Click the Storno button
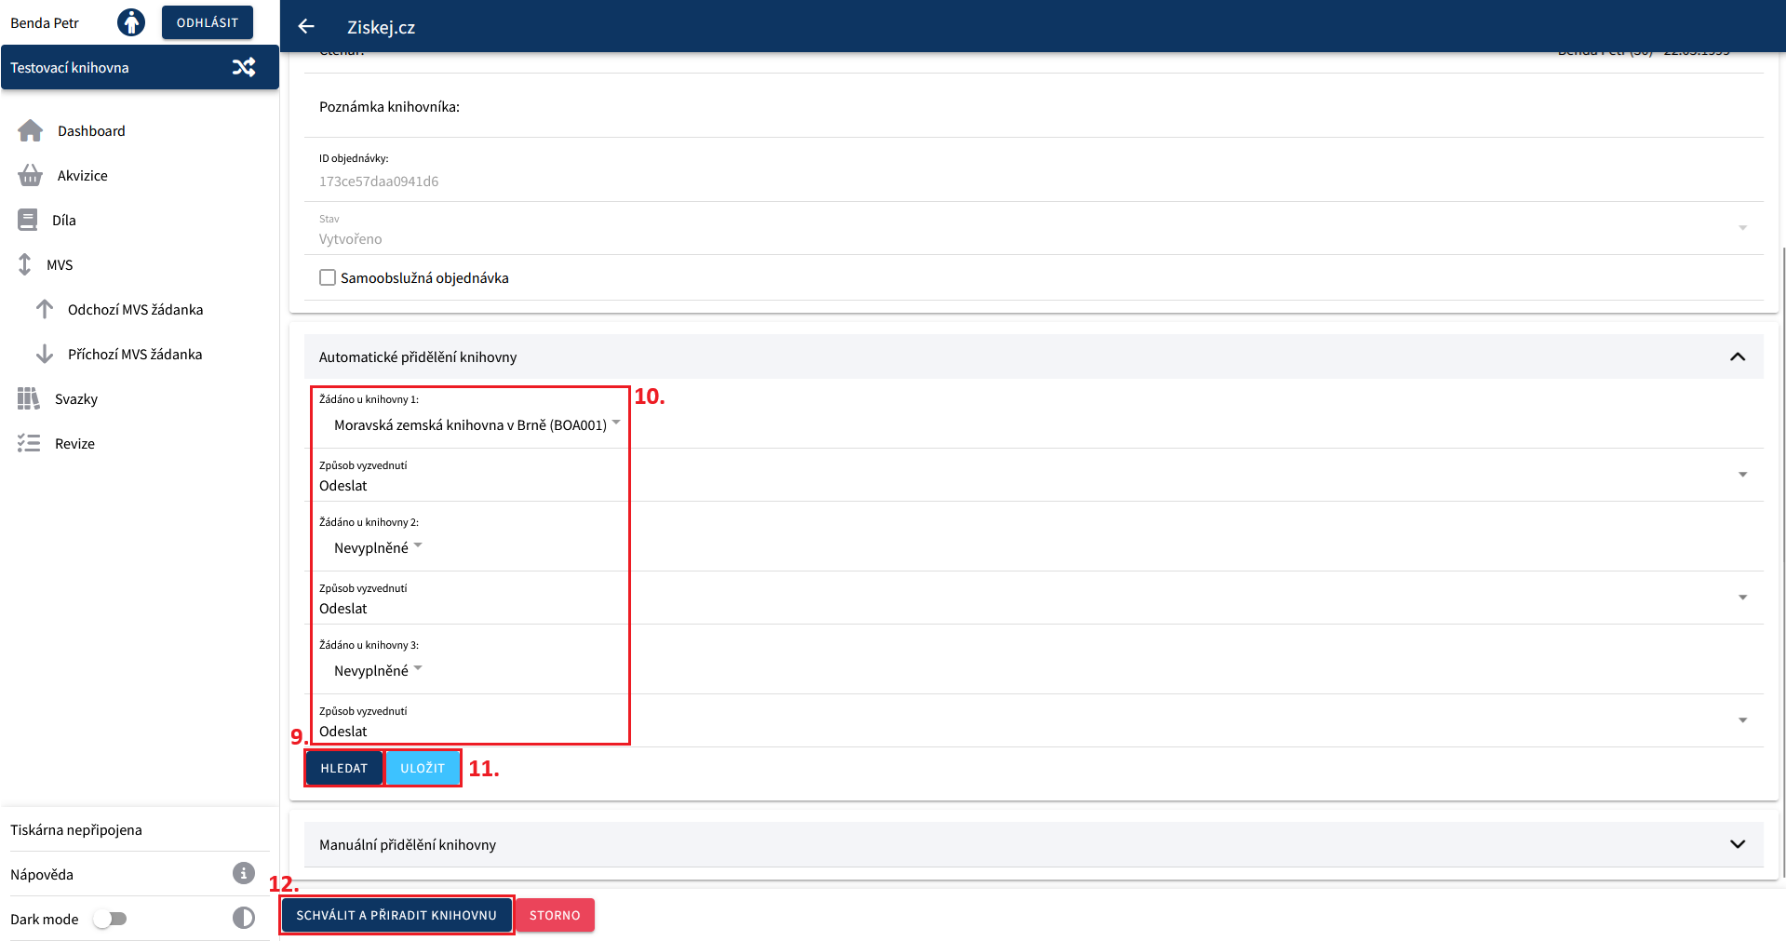Image resolution: width=1786 pixels, height=941 pixels. [x=555, y=915]
